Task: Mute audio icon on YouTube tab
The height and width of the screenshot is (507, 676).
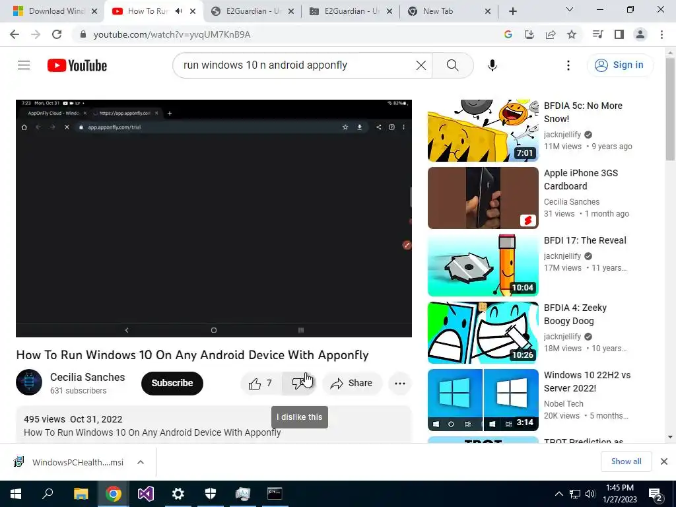Action: pyautogui.click(x=179, y=11)
